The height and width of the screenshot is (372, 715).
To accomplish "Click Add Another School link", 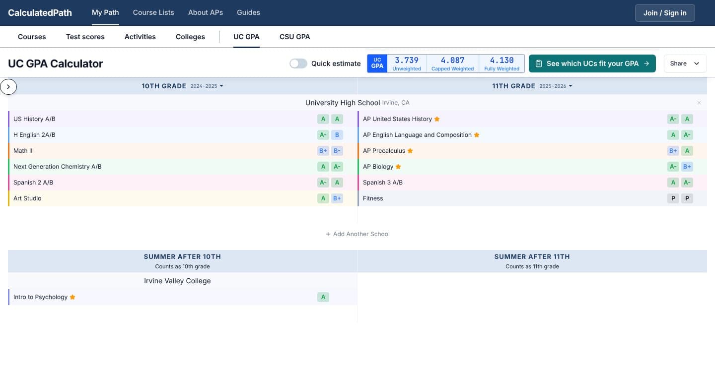I will tap(357, 234).
